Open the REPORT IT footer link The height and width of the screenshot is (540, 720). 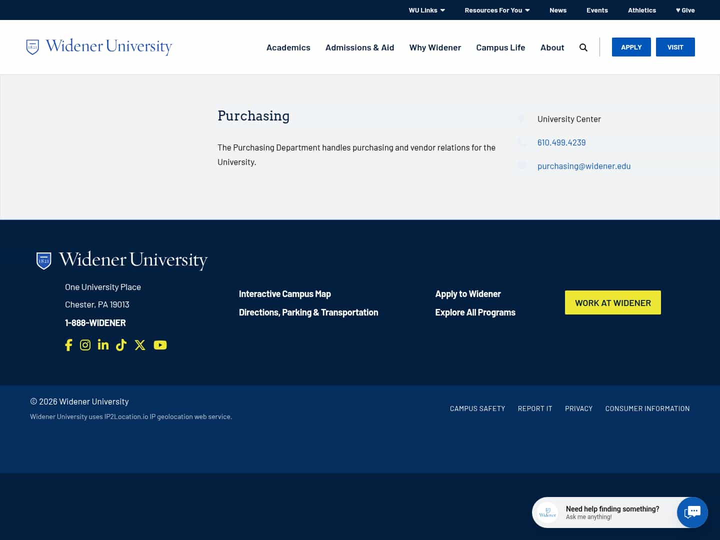535,408
